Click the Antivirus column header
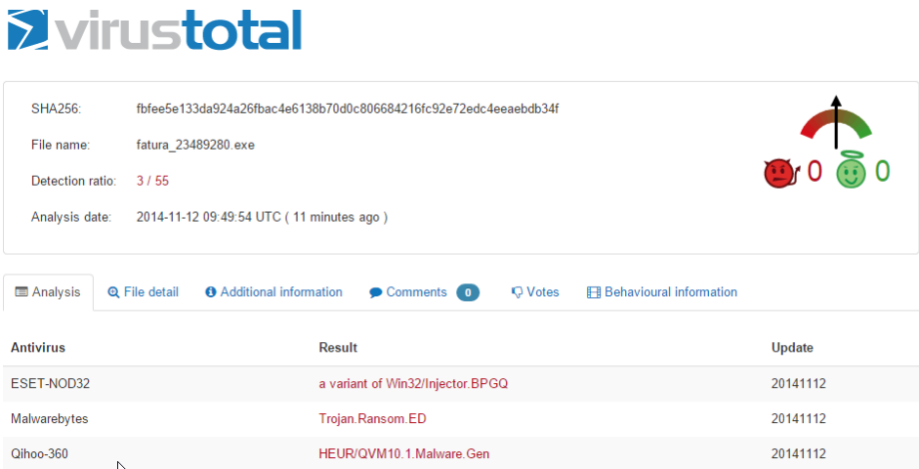The height and width of the screenshot is (469, 919). click(38, 347)
